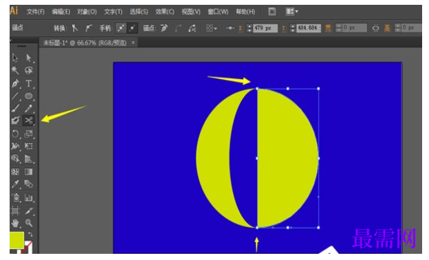Select the Slice tool
This screenshot has width=429, height=260.
coord(29,210)
